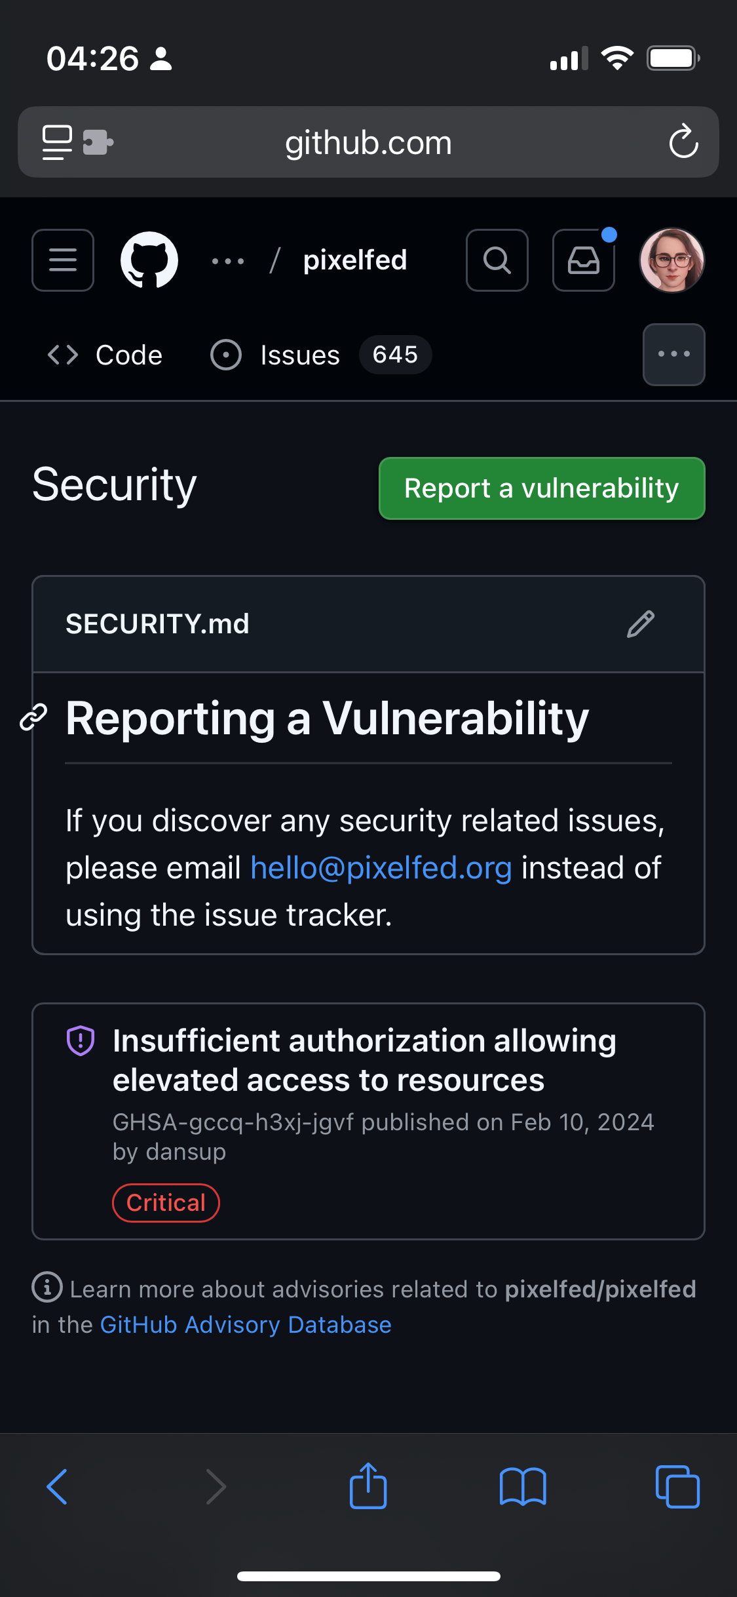
Task: Open the notifications inbox icon
Action: click(583, 260)
